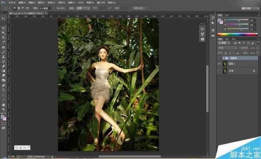Switch to the 通道 (Channels) tab

(x=227, y=39)
